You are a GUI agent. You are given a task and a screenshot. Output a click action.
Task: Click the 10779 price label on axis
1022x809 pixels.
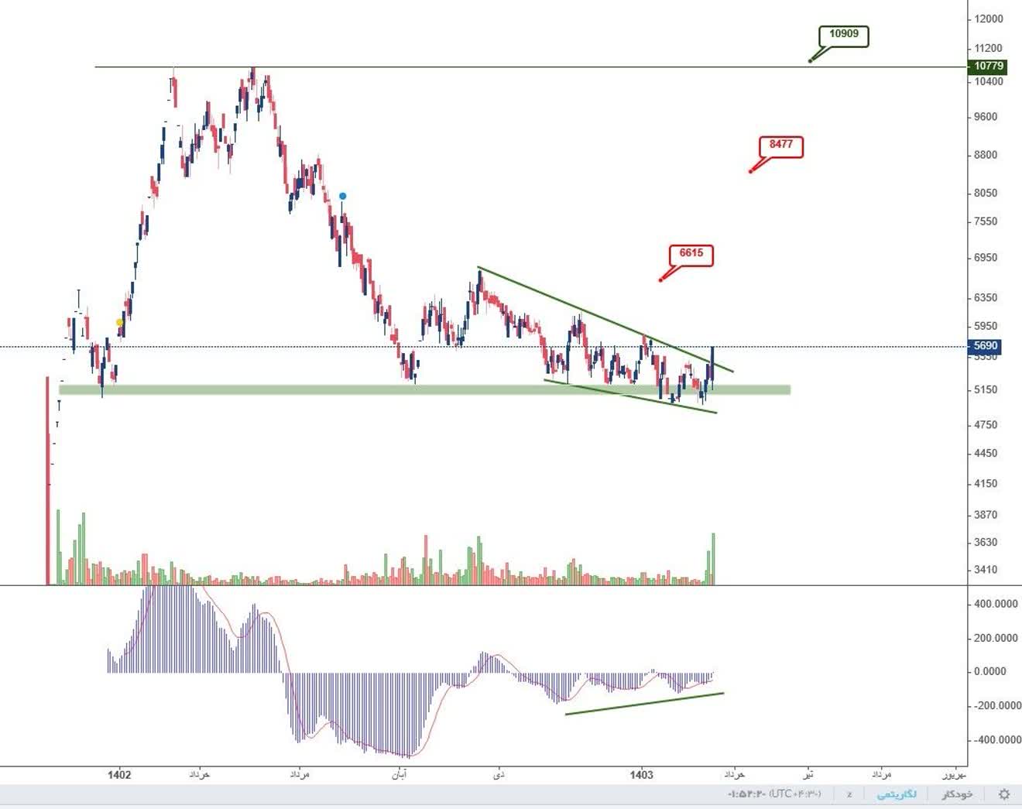pyautogui.click(x=989, y=67)
